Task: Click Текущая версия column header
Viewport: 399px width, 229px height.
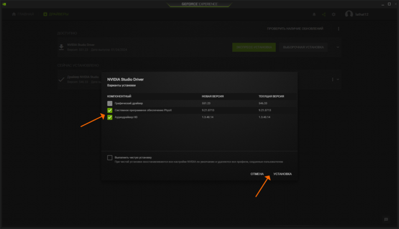Action: [x=271, y=96]
